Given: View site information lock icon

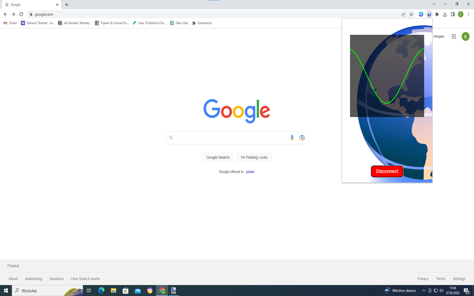Looking at the screenshot, I should pos(31,14).
